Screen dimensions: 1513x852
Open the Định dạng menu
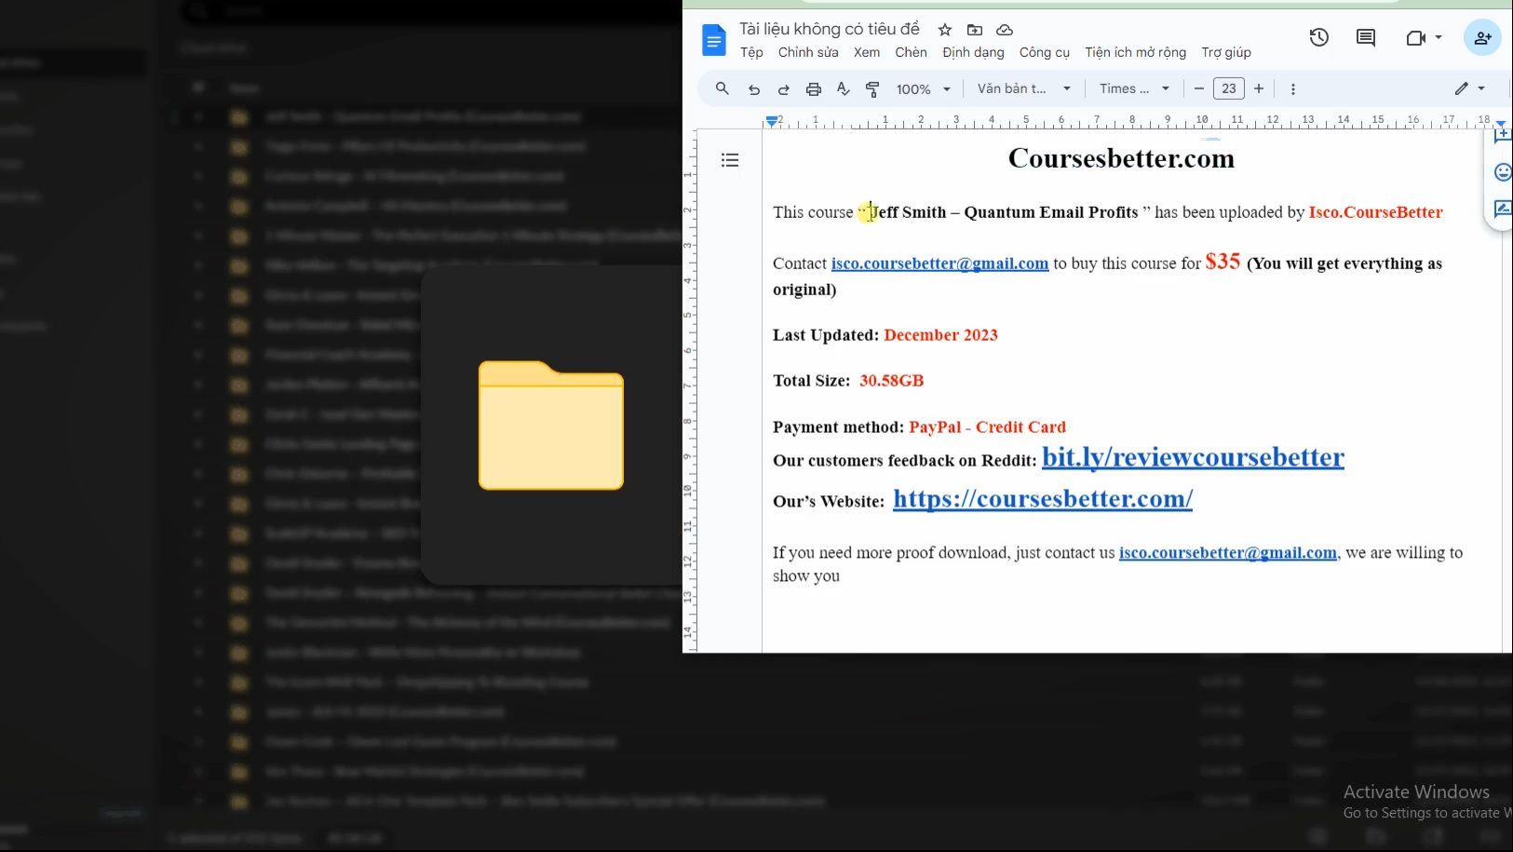[973, 52]
